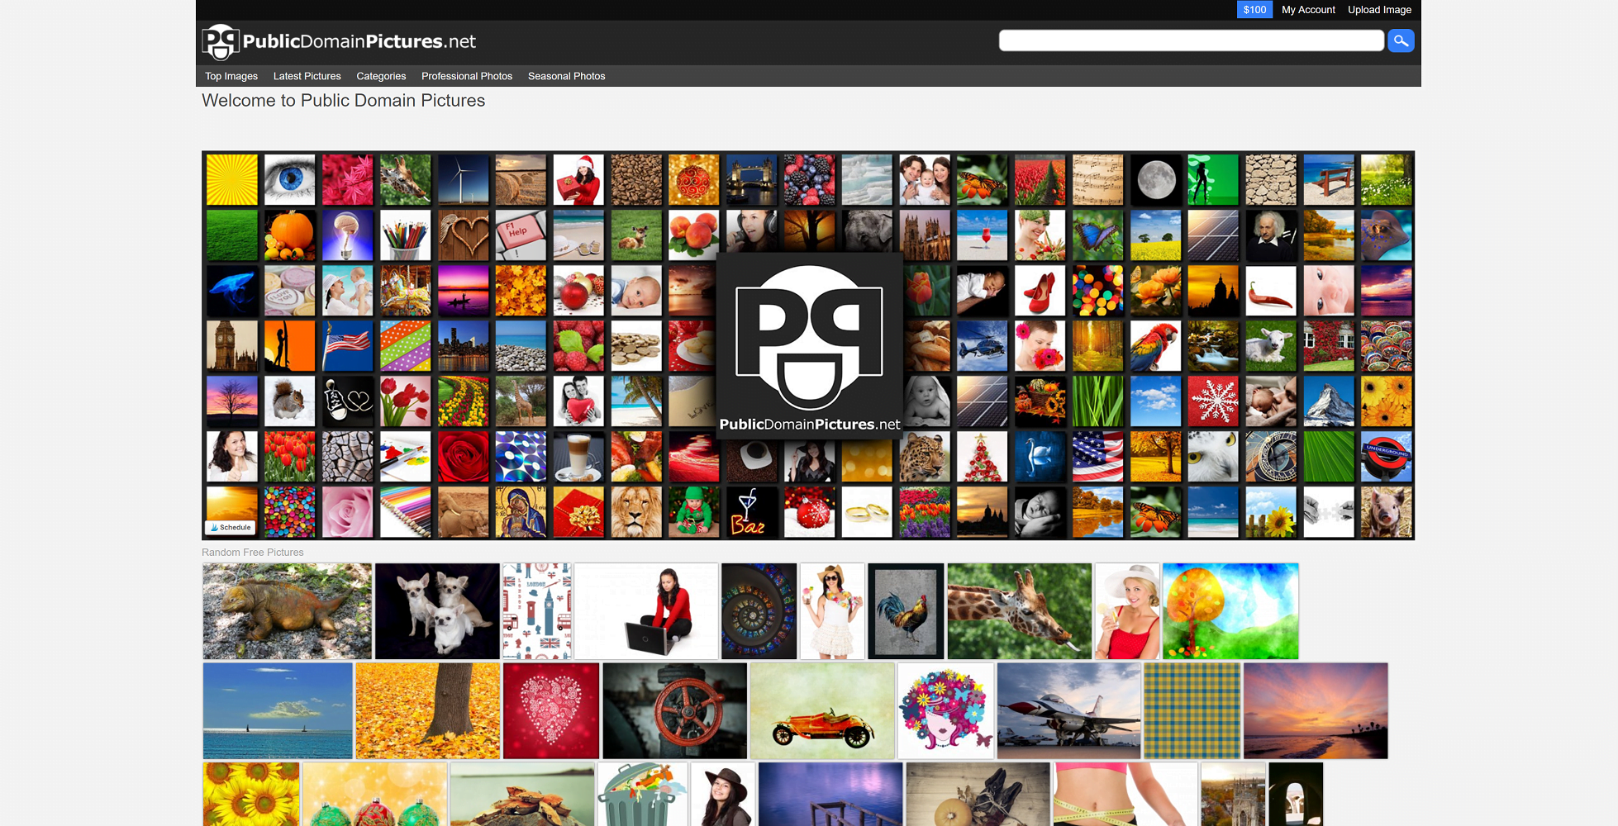Open Professional Photos section
Screen dimensions: 1618x826
[x=466, y=76]
